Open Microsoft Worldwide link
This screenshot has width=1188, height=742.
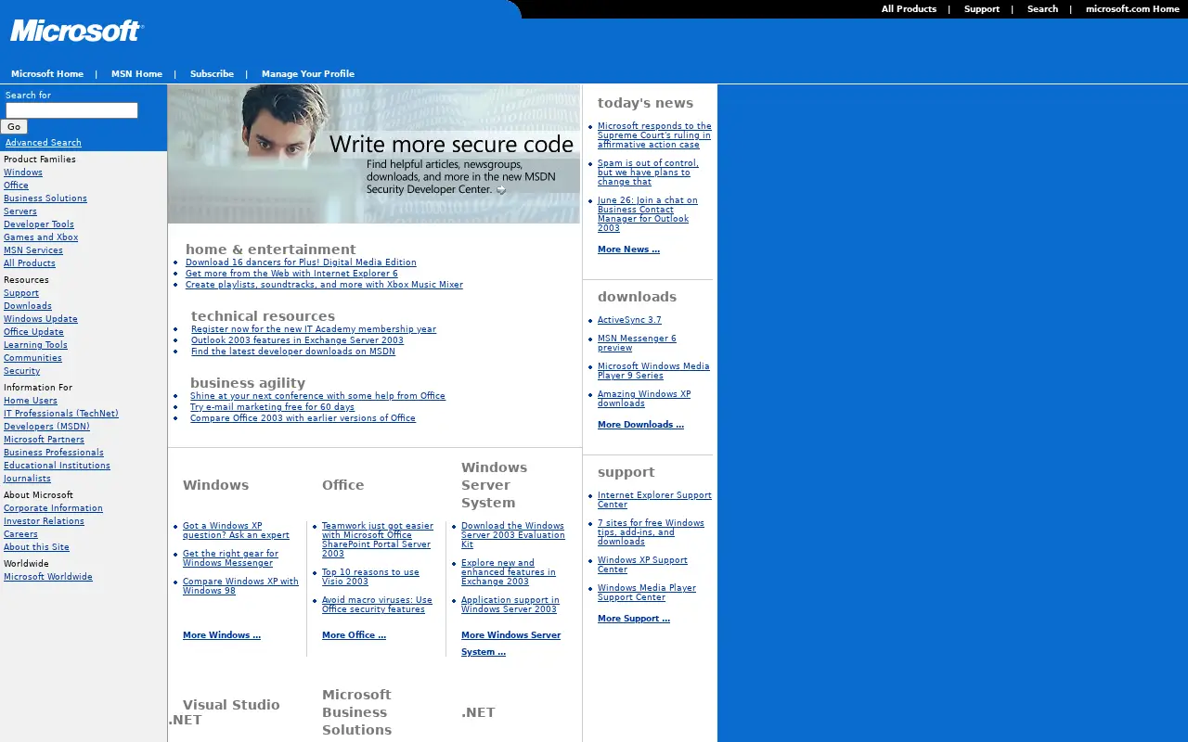(x=48, y=577)
